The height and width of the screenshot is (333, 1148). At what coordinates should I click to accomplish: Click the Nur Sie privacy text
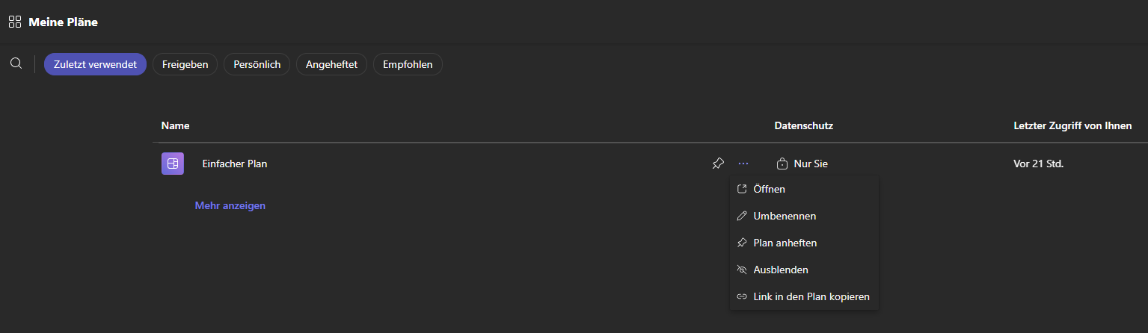click(811, 164)
